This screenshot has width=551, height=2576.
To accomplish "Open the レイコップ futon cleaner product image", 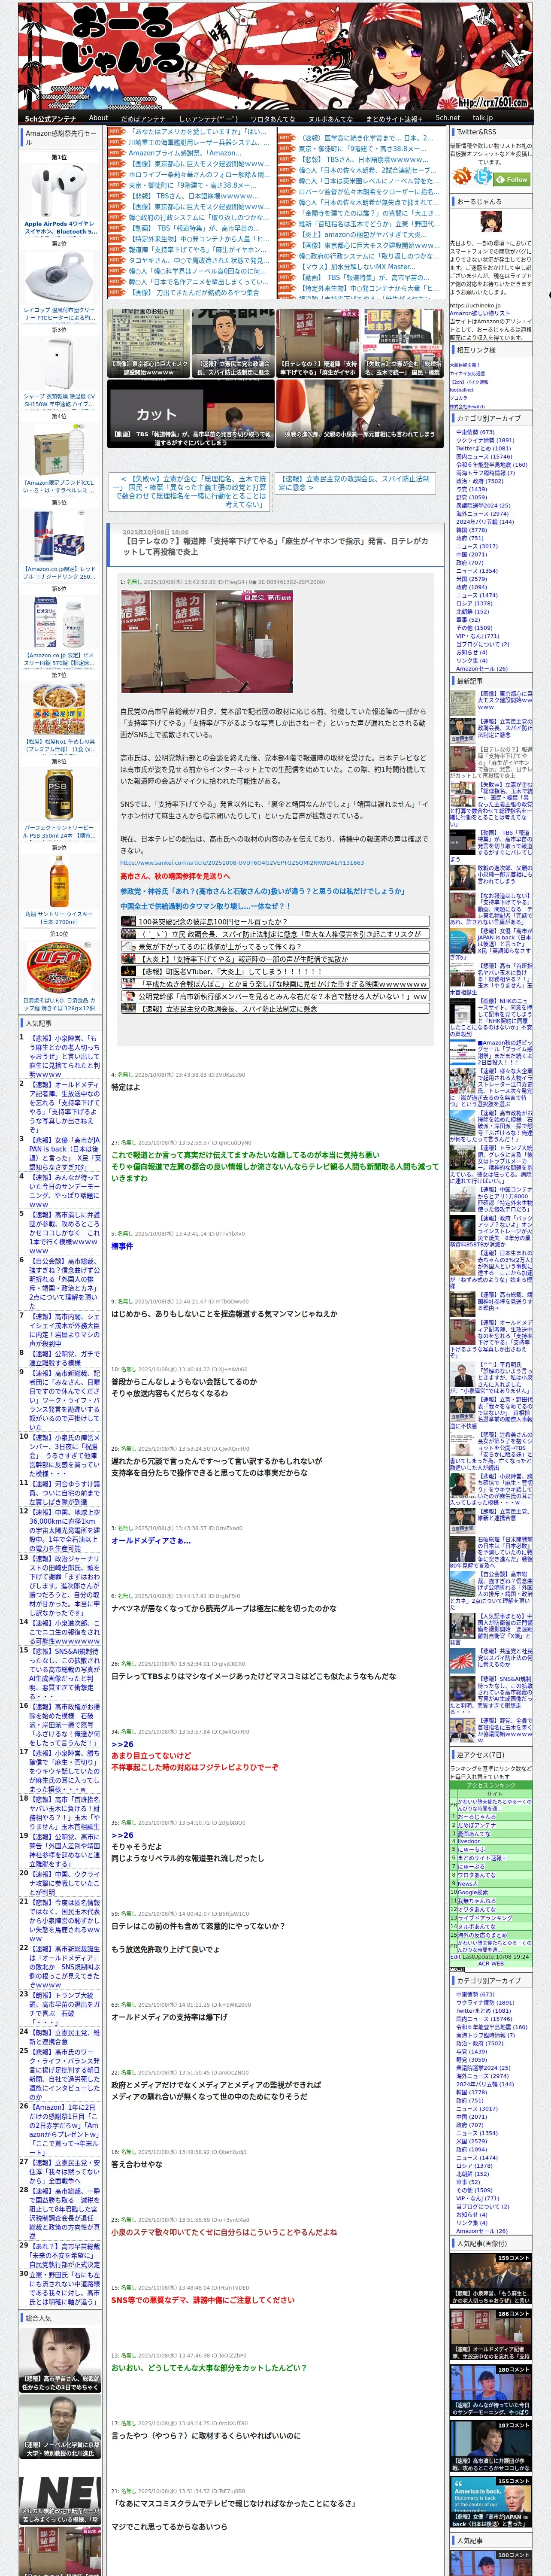I will [x=59, y=277].
